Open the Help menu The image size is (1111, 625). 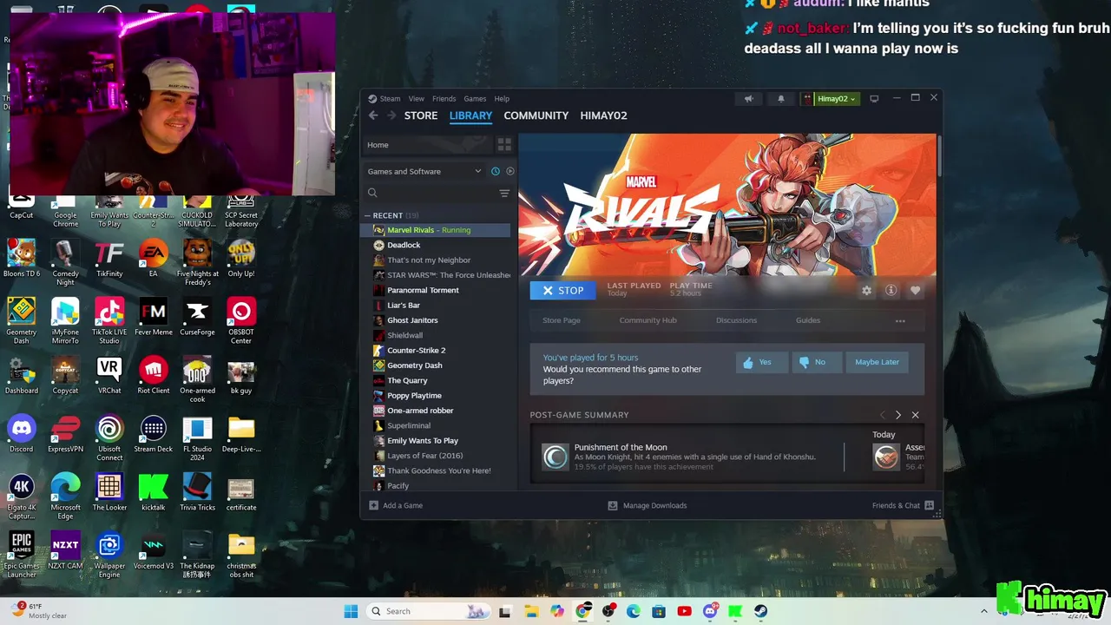click(502, 99)
